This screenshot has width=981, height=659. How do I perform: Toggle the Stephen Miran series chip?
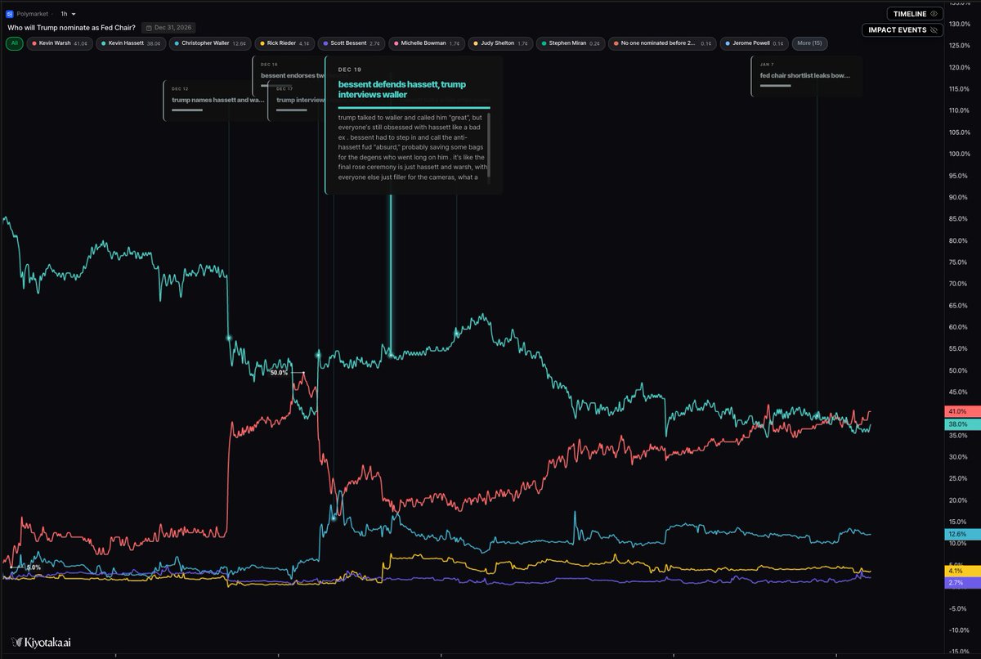coord(571,43)
